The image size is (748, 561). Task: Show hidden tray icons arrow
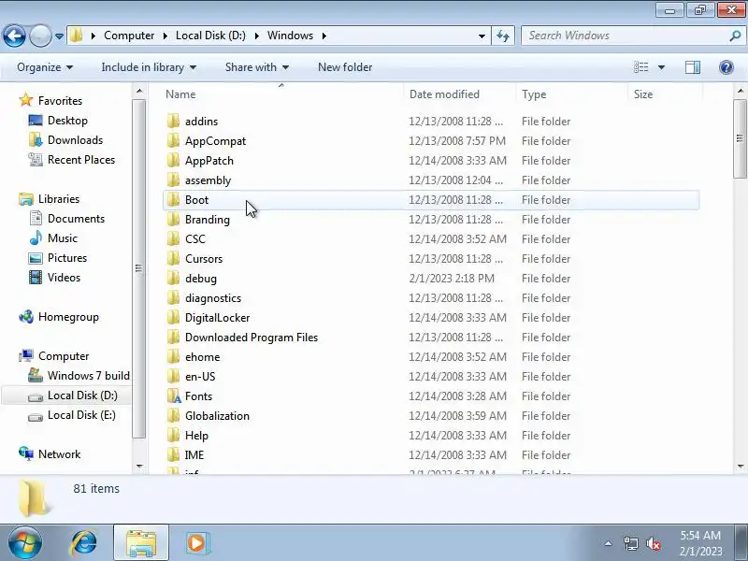point(609,543)
